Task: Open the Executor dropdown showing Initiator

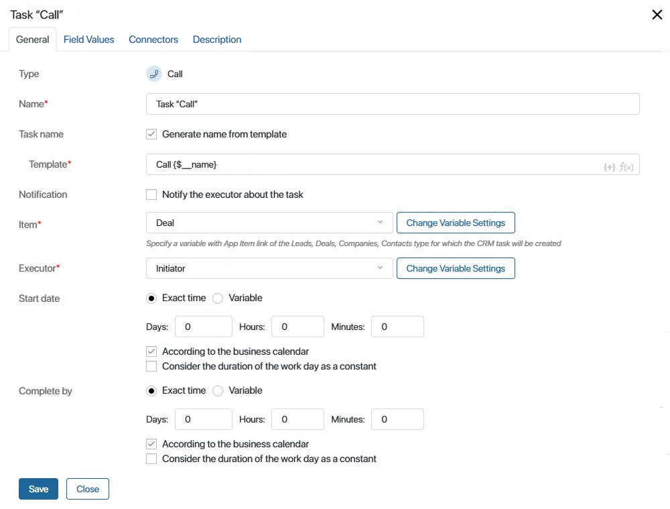Action: [x=269, y=268]
